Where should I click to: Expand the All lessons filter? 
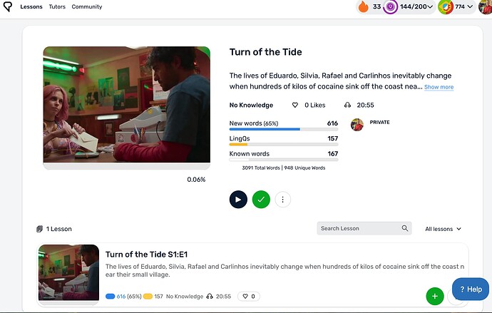pyautogui.click(x=443, y=229)
